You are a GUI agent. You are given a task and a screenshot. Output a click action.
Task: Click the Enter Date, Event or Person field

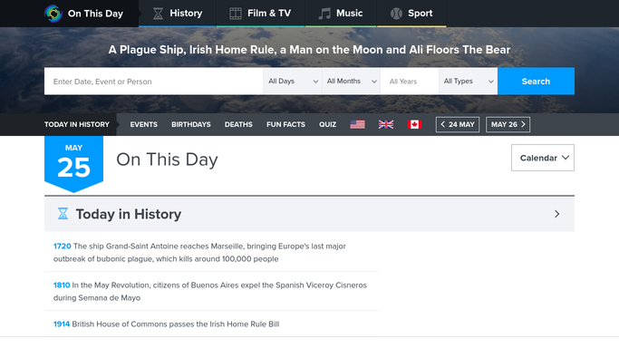click(153, 82)
